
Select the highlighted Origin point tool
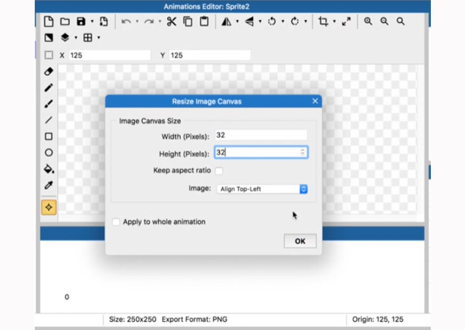pyautogui.click(x=49, y=207)
